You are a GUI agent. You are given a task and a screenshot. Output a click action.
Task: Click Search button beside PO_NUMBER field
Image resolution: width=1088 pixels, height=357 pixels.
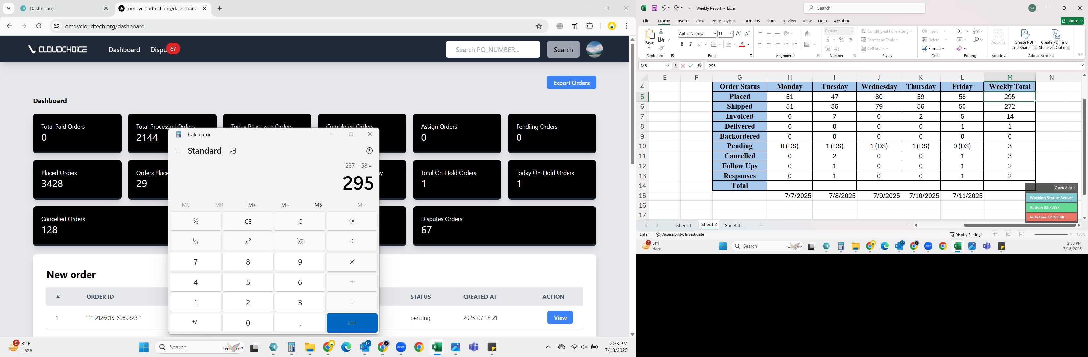coord(563,49)
